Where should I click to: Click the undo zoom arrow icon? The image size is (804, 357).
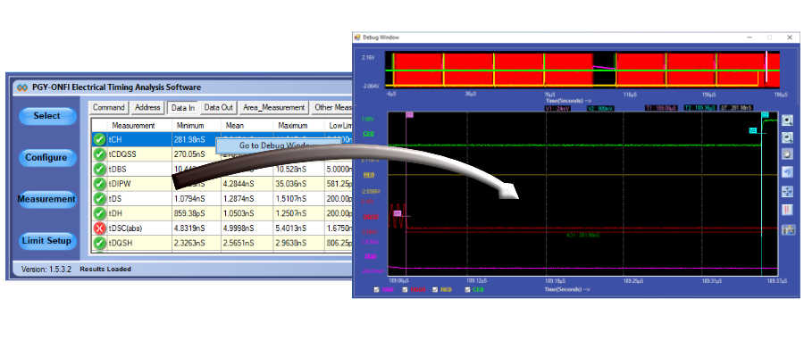pyautogui.click(x=787, y=172)
